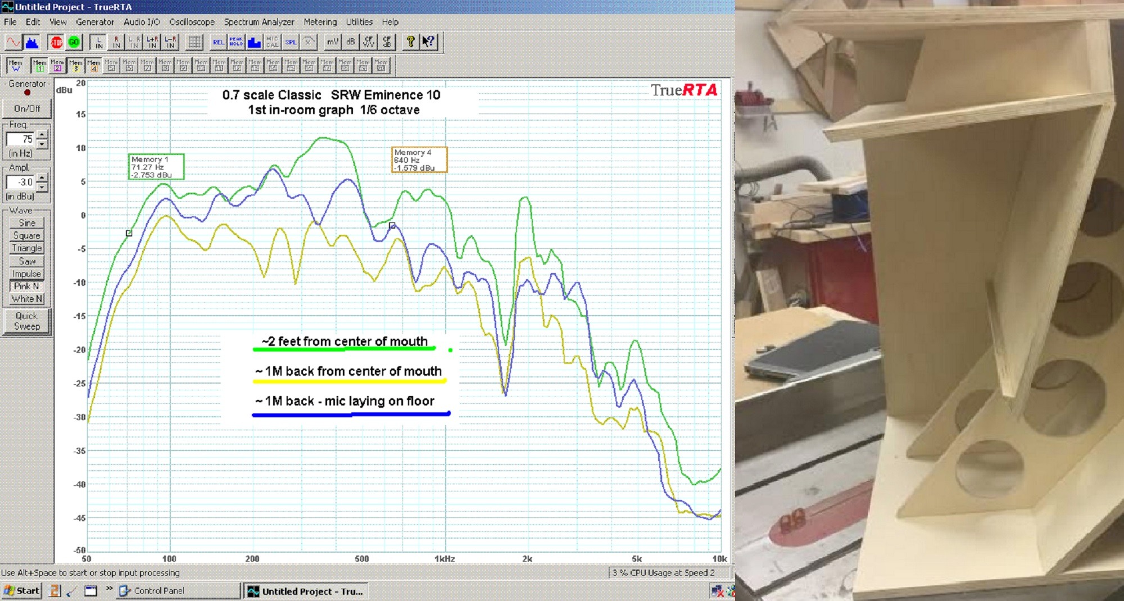Increase generator frequency with up arrow
1124x601 pixels.
pos(42,135)
